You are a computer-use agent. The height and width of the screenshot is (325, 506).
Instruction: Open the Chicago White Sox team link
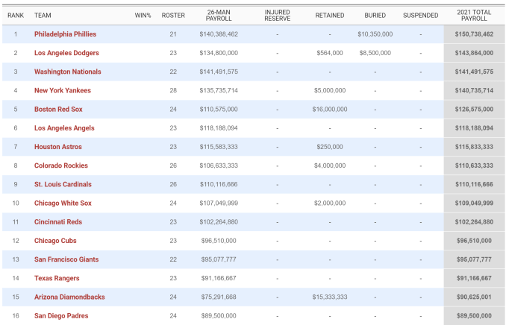(63, 203)
